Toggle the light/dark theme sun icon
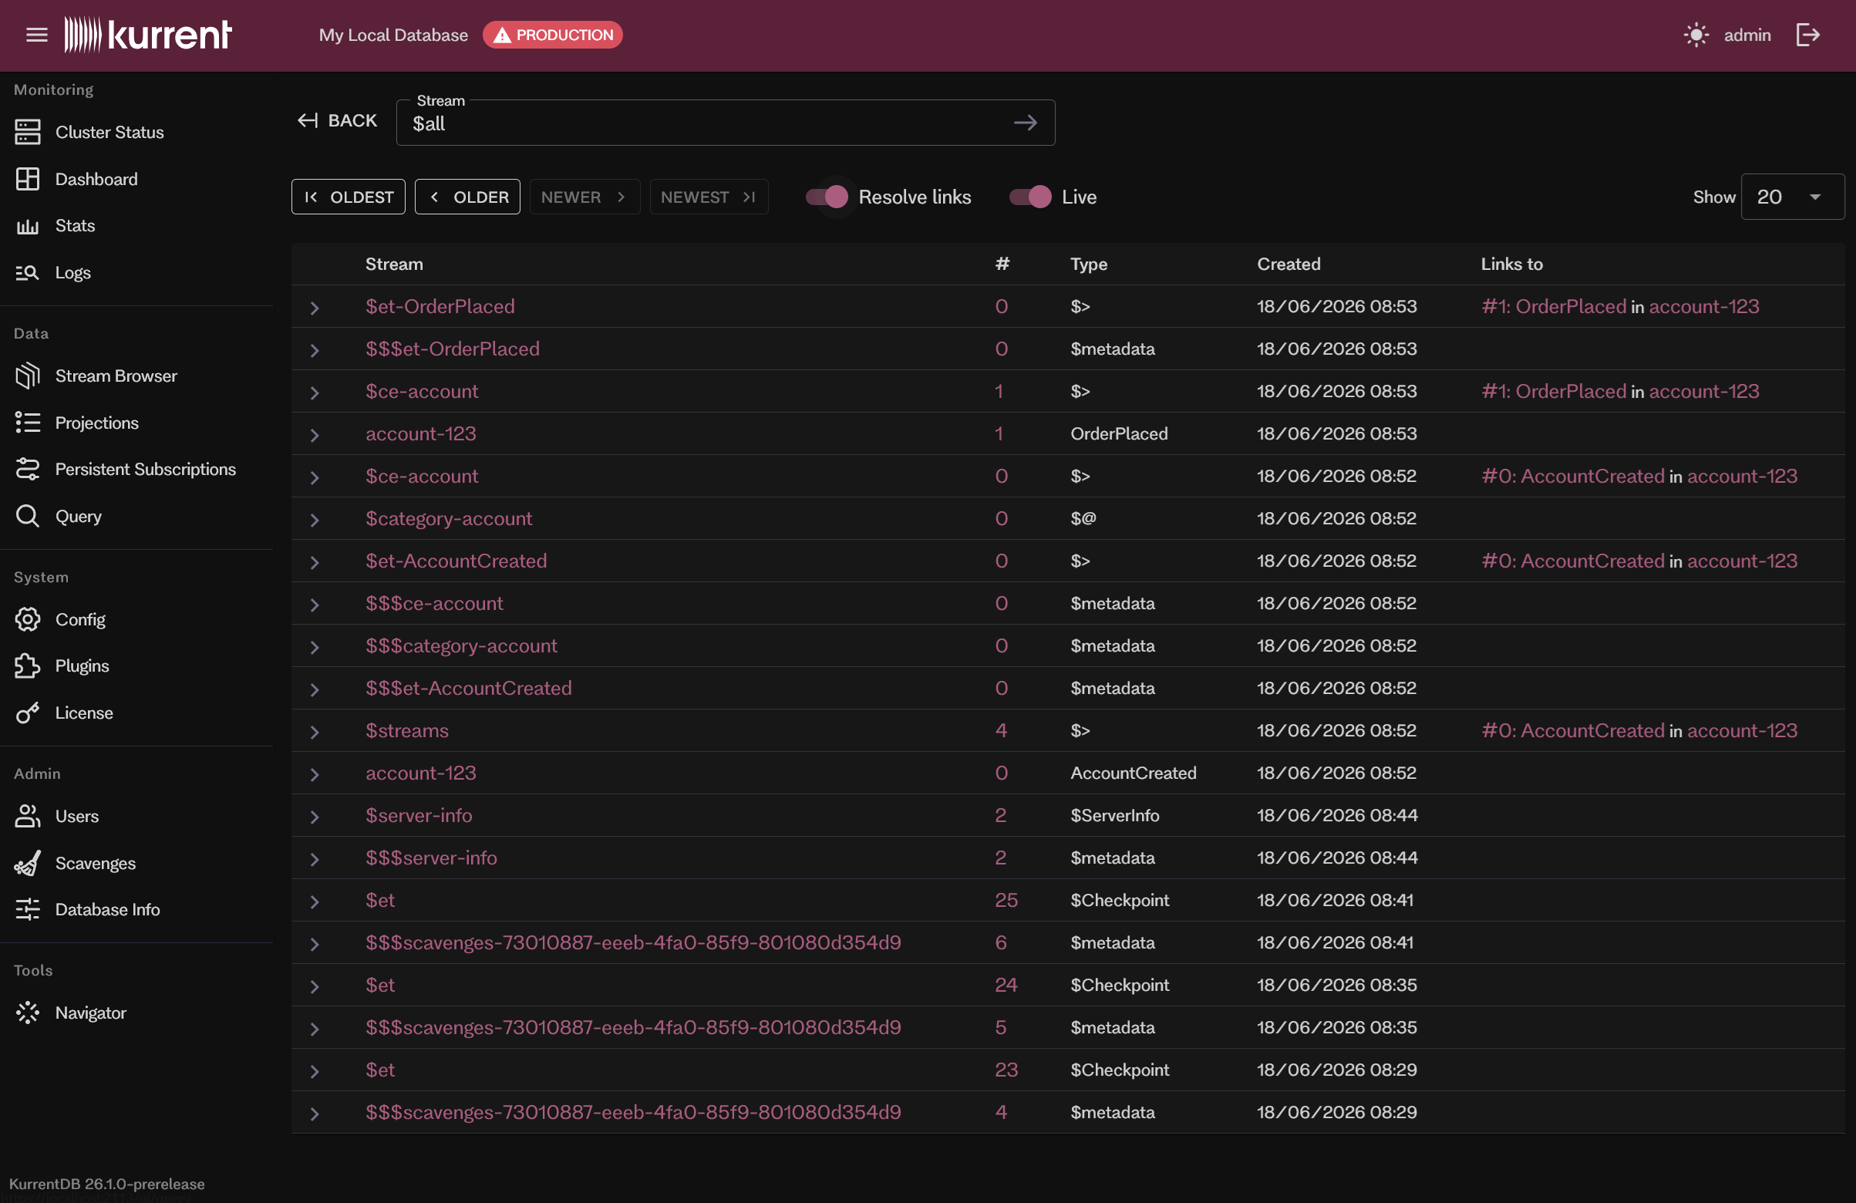Screen dimensions: 1856x1203 1696,35
